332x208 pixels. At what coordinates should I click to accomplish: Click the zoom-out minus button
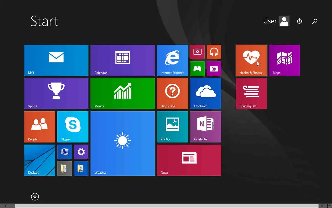[x=330, y=206]
